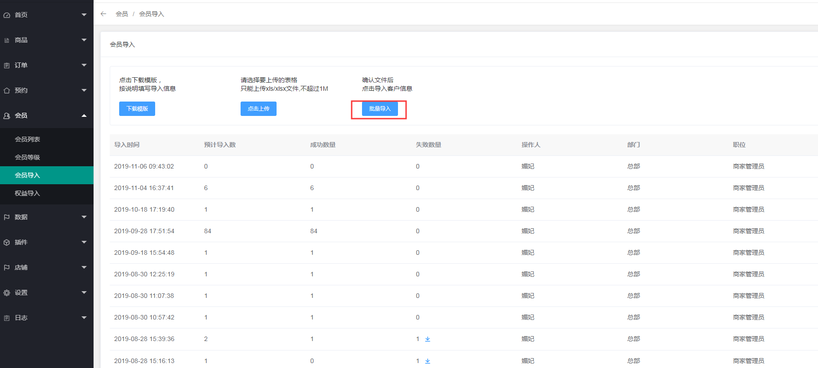The height and width of the screenshot is (368, 818).
Task: Click the back arrow in the breadcrumb
Action: tap(103, 14)
